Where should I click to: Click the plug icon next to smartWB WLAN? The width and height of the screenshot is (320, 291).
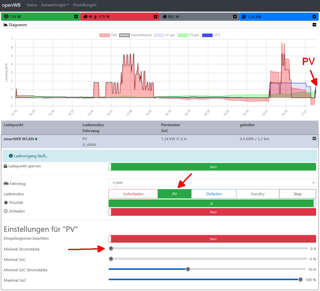[x=36, y=139]
